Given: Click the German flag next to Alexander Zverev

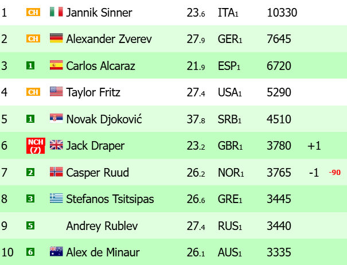Looking at the screenshot, I should pyautogui.click(x=56, y=38).
